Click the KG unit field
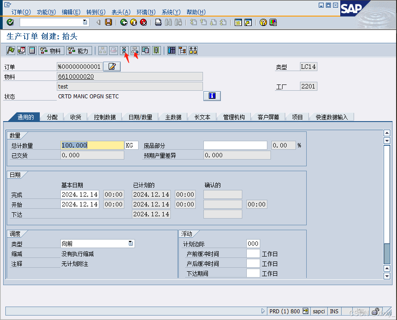The image size is (397, 320). pos(131,145)
